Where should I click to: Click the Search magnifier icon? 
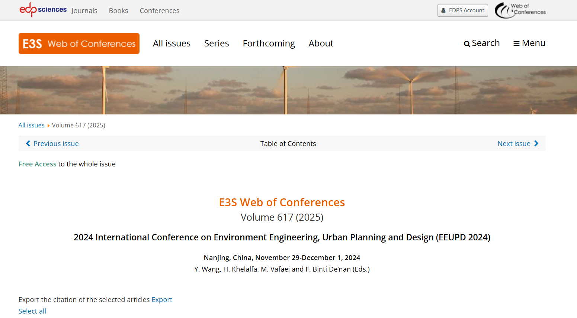pos(467,44)
